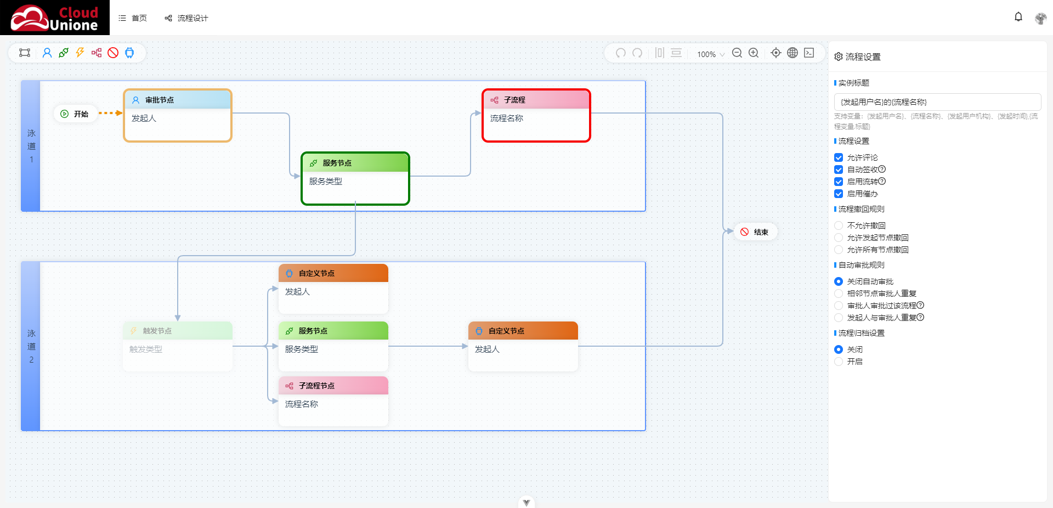Select the lightning trigger node tool

click(x=80, y=53)
